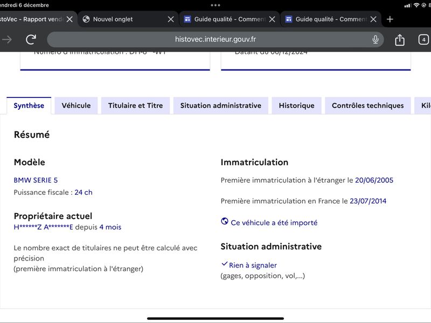Image resolution: width=431 pixels, height=323 pixels.
Task: Close the HistoVec Rapport tab
Action: coord(69,19)
